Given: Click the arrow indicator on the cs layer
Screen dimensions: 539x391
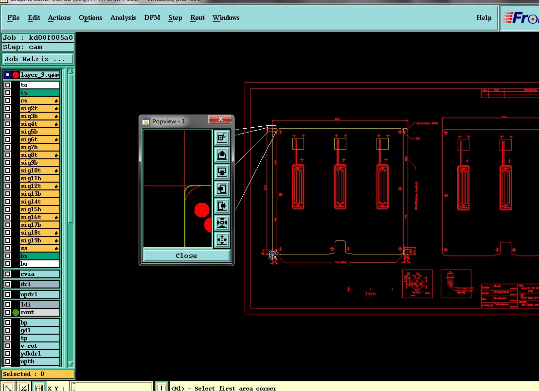Looking at the screenshot, I should pyautogui.click(x=56, y=101).
